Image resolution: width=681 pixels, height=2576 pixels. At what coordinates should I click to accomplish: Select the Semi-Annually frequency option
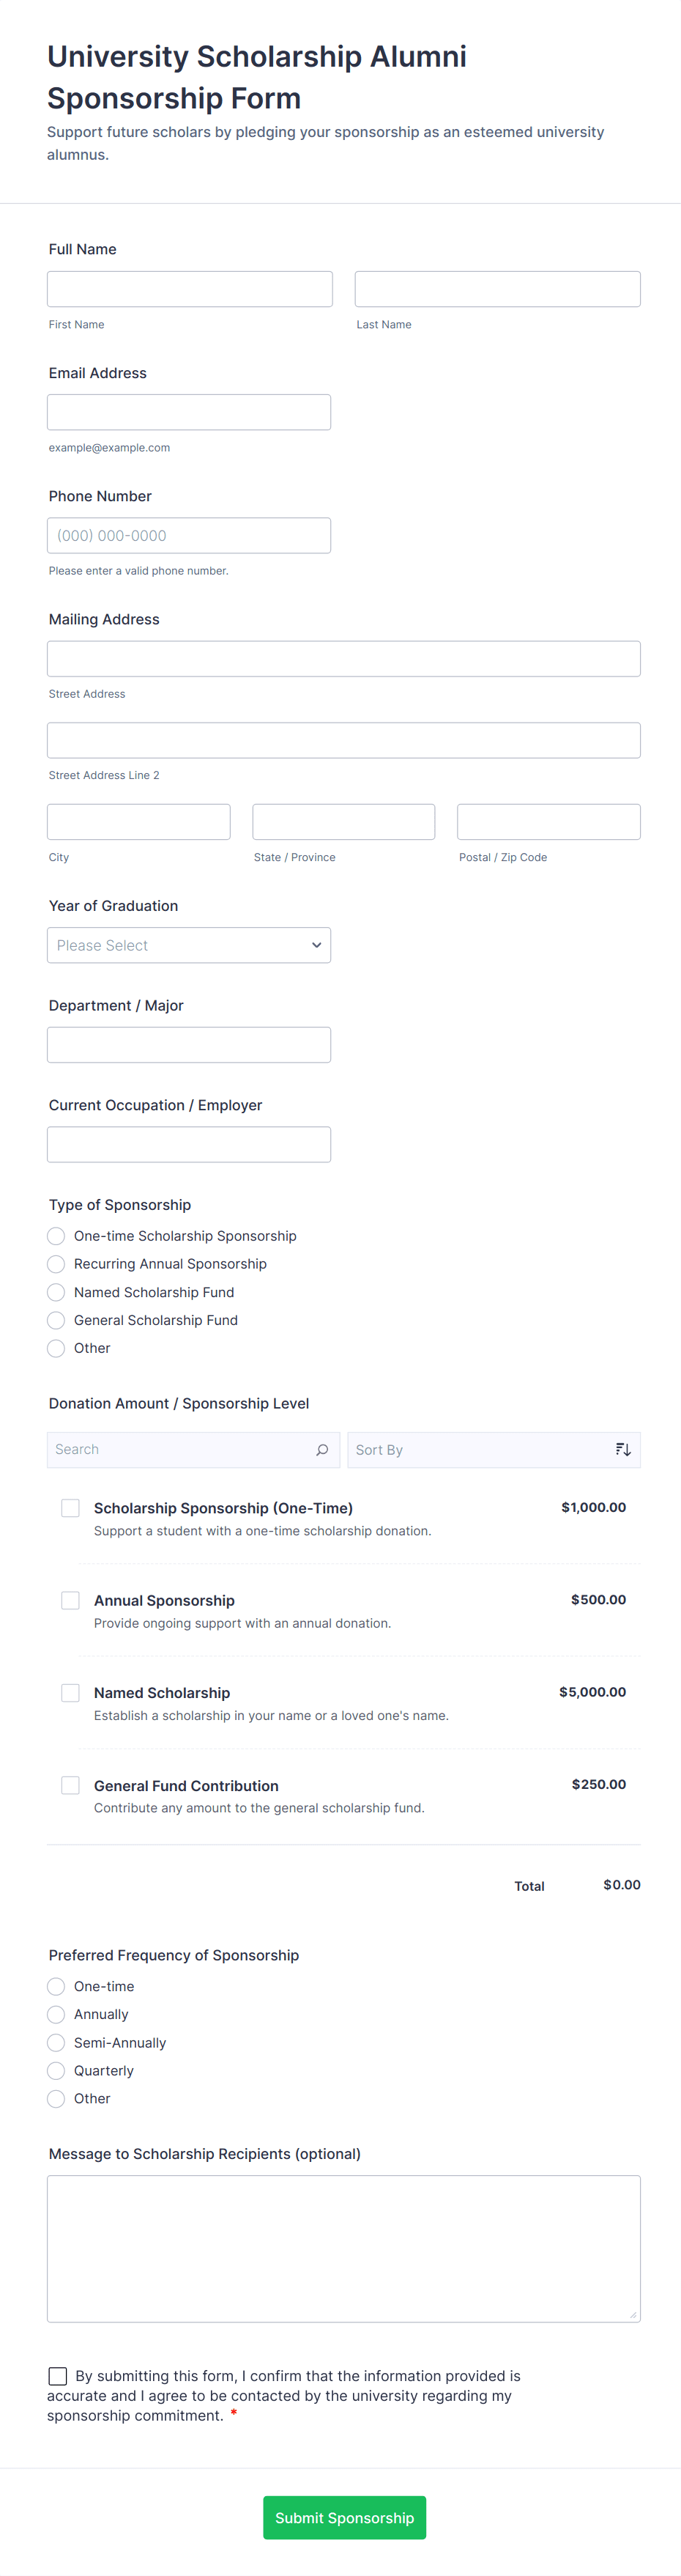57,2042
